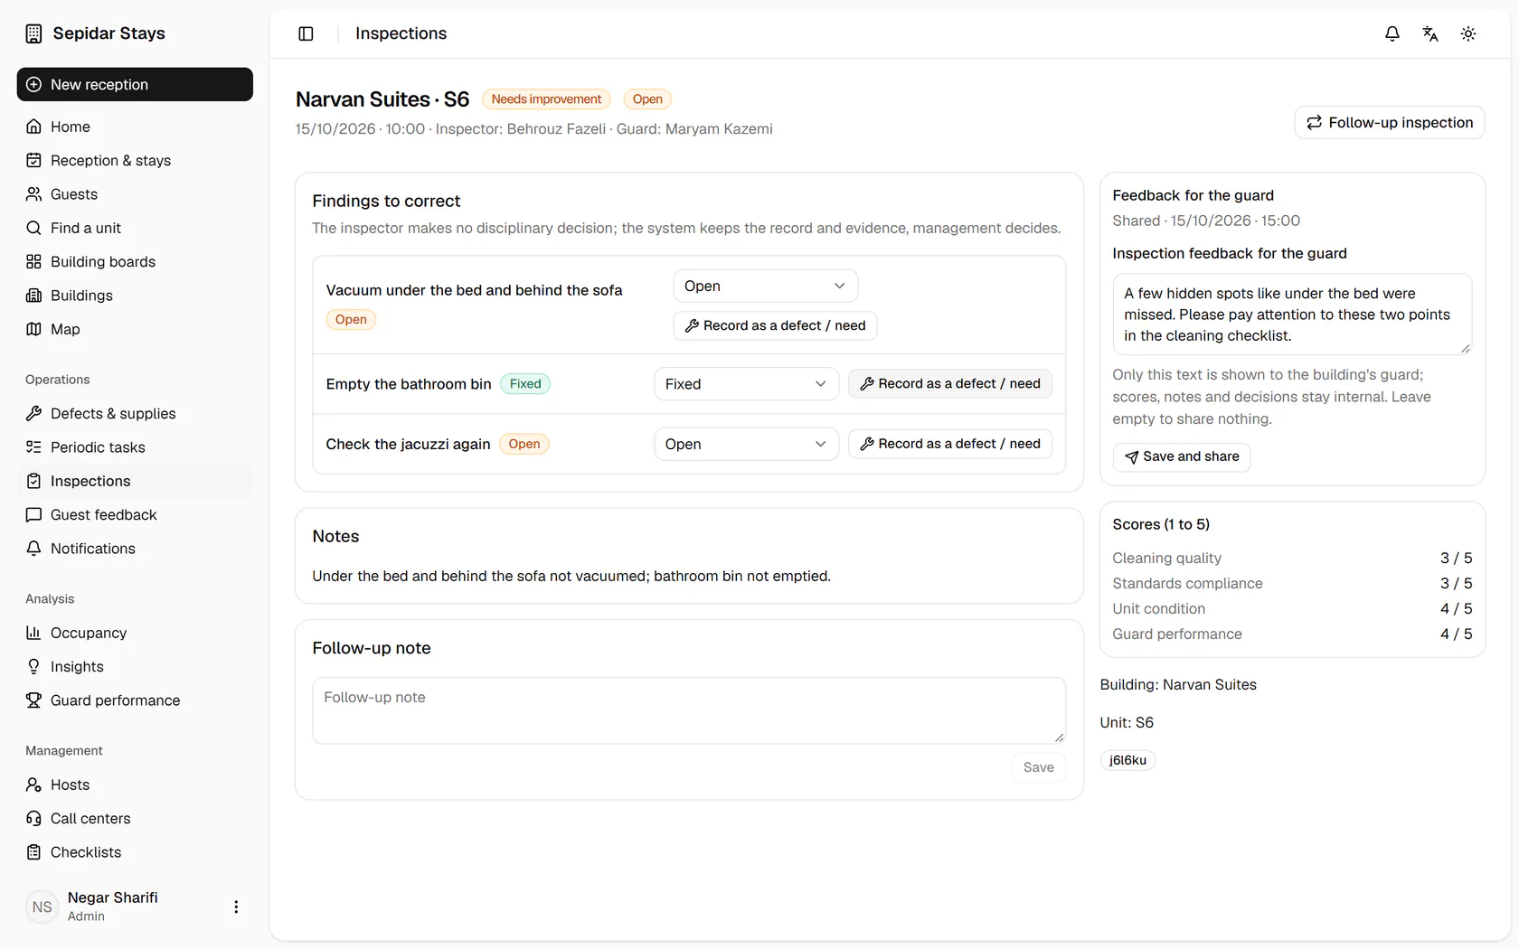Image resolution: width=1519 pixels, height=949 pixels.
Task: Open the Map icon in sidebar
Action: pos(33,329)
